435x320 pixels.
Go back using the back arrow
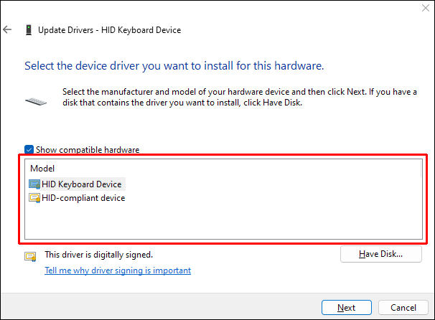click(8, 30)
